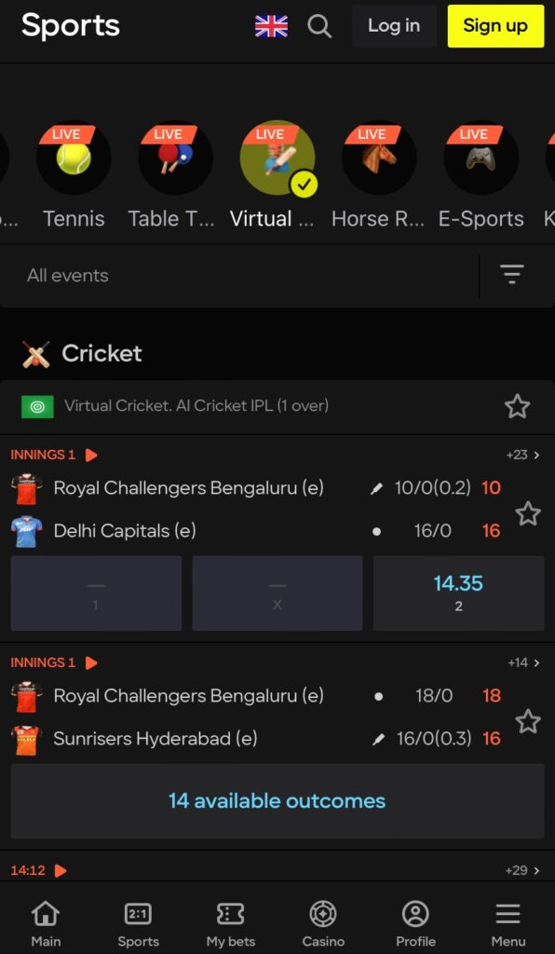This screenshot has width=555, height=954.
Task: Star the Bengaluru vs Sunrisers Hyderabad match
Action: (528, 720)
